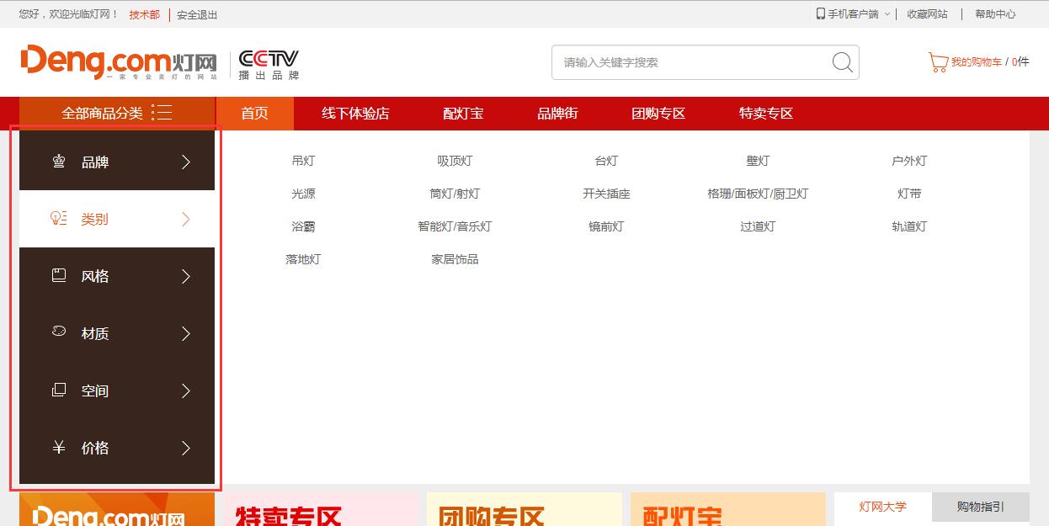Viewport: 1049px width, 526px height.
Task: Click the light bulb icon for 类别
Action: [59, 219]
